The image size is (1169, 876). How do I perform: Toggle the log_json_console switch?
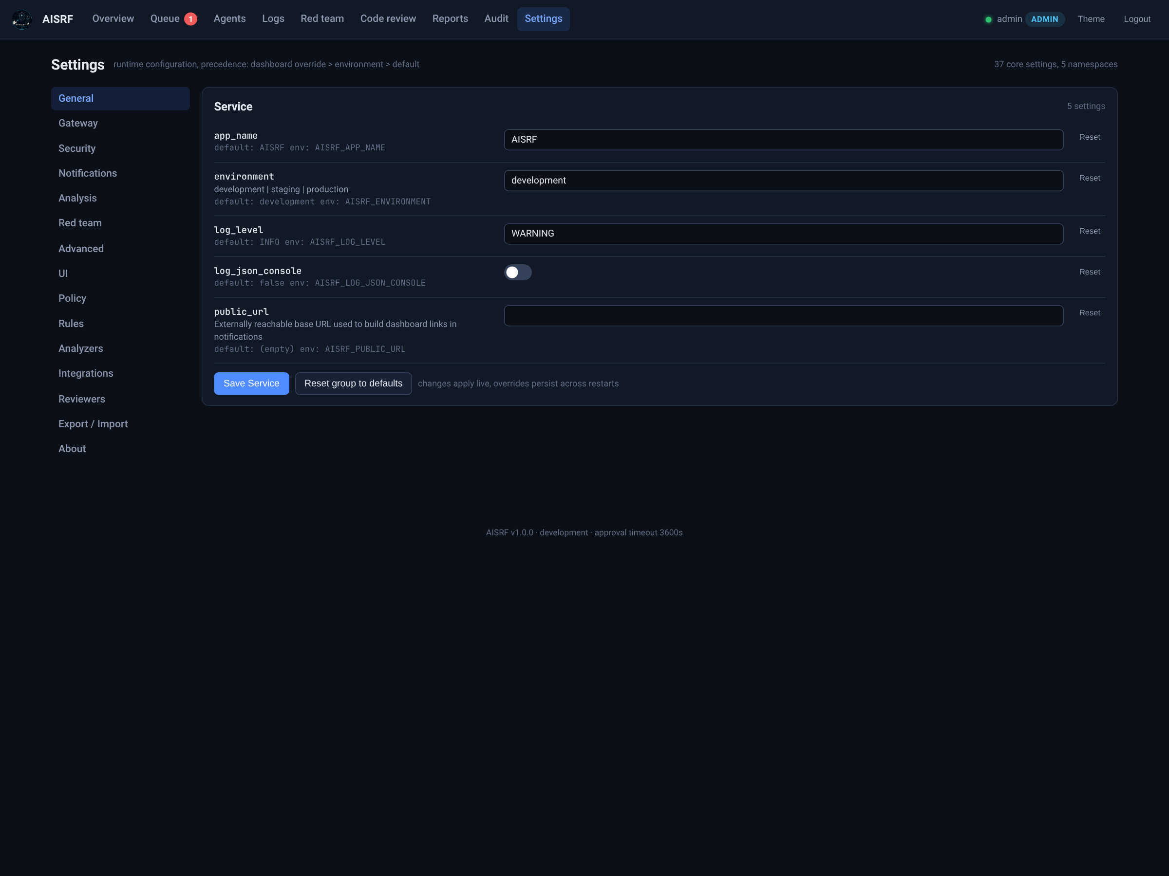[517, 272]
